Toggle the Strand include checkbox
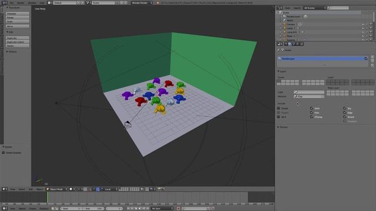This screenshot has height=211, width=376. (x=345, y=117)
